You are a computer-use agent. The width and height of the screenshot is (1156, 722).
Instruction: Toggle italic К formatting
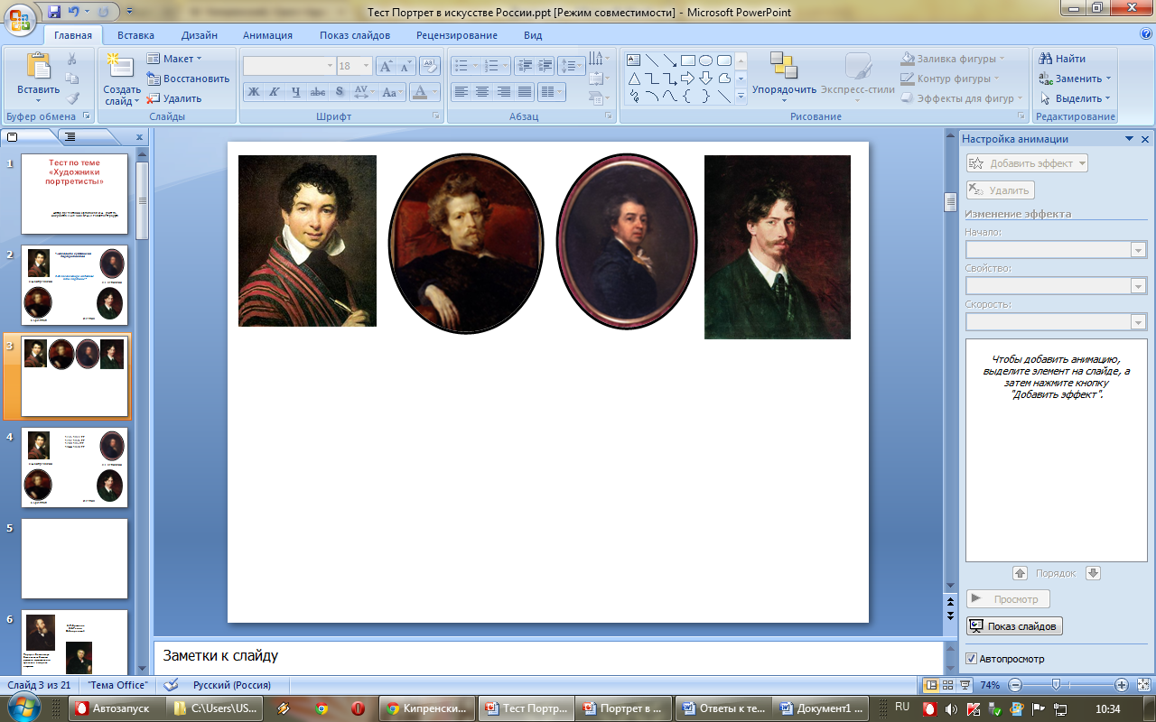[x=275, y=92]
